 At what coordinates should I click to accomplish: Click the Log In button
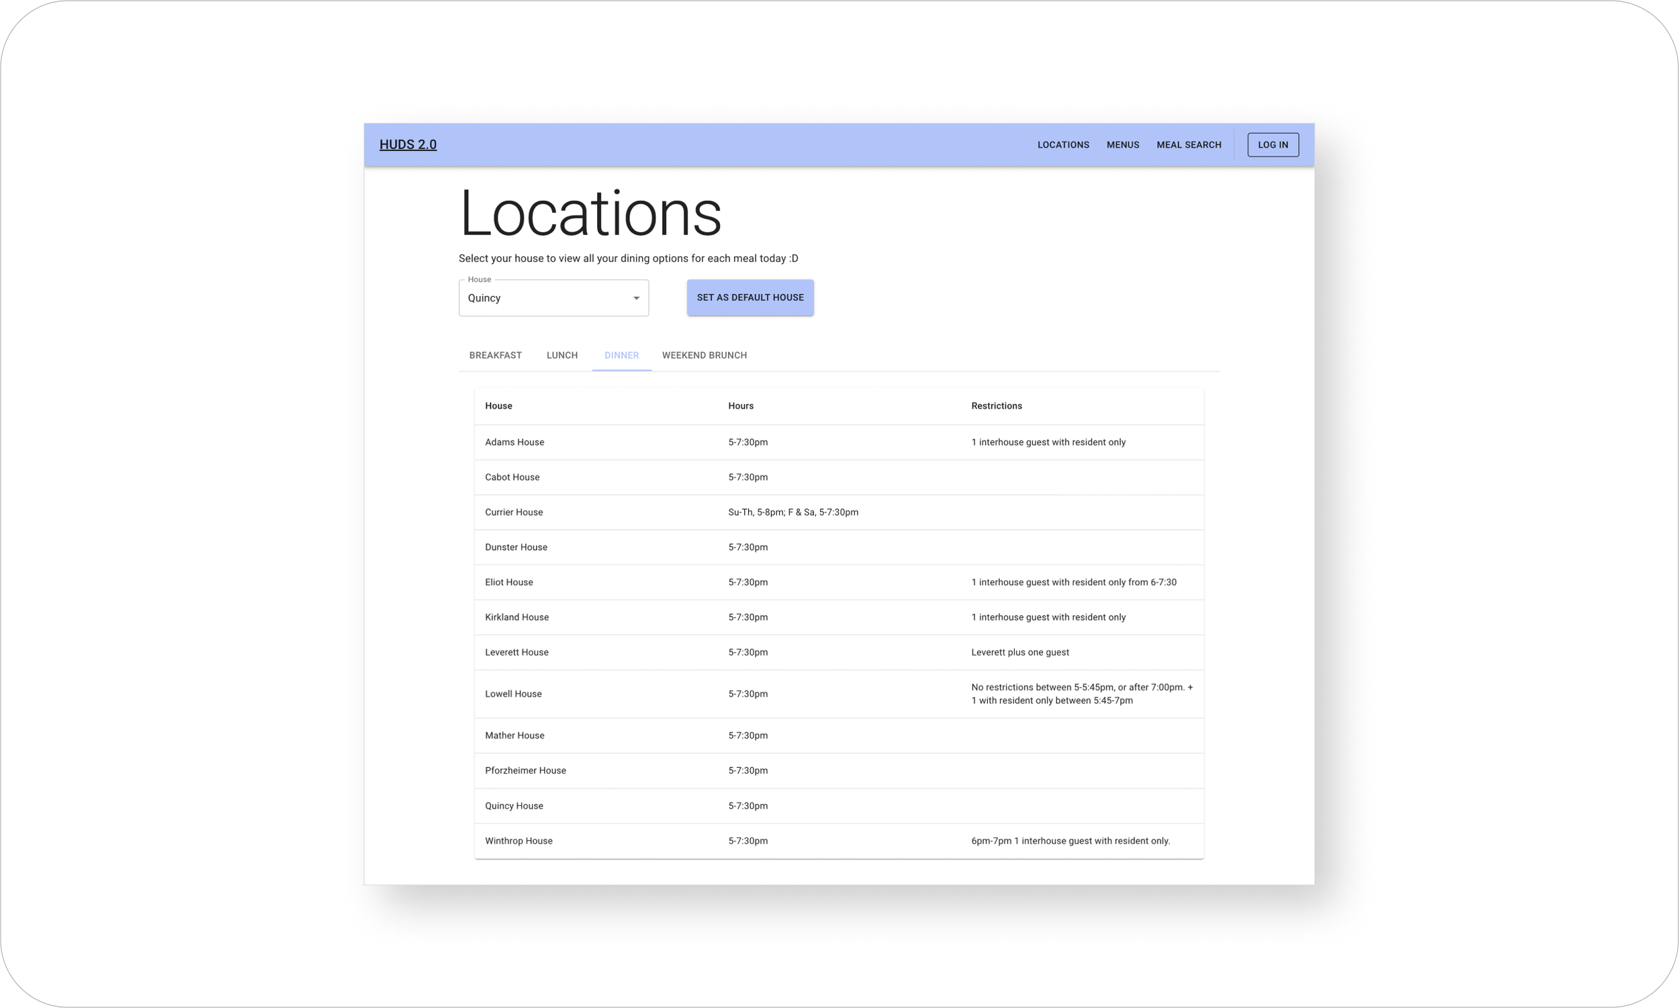click(1272, 144)
